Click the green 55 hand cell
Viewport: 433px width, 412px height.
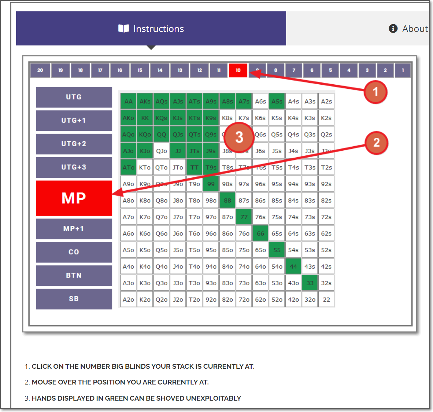pos(277,250)
